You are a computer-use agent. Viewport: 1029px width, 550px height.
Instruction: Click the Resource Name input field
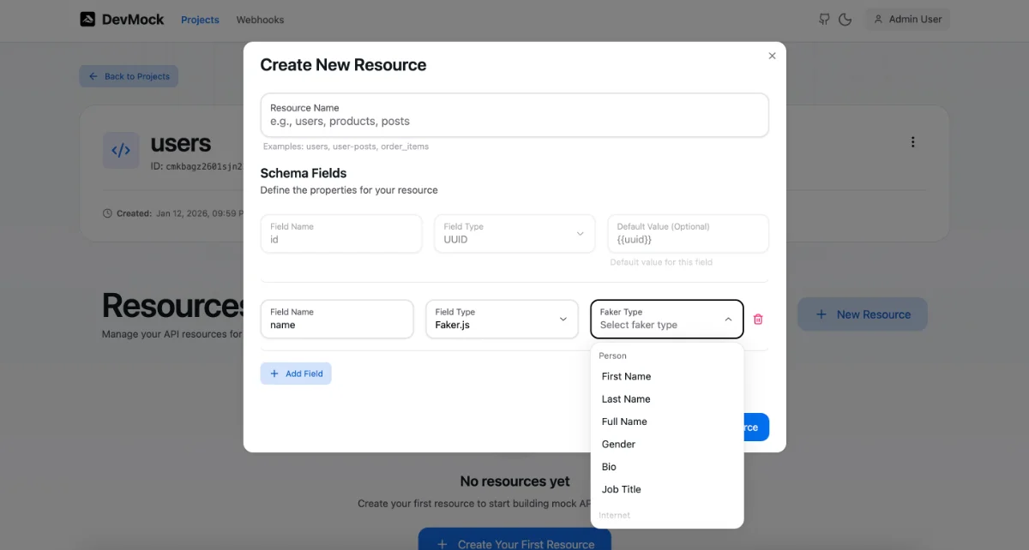coord(514,116)
